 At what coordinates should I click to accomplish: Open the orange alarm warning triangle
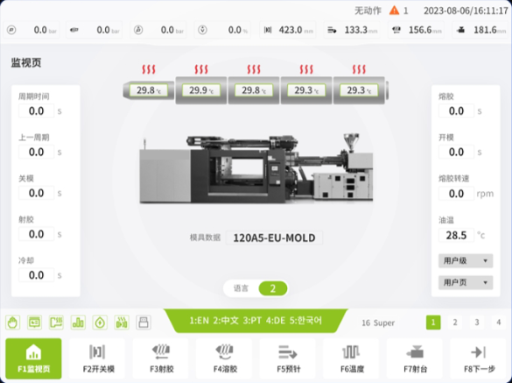[x=394, y=11]
